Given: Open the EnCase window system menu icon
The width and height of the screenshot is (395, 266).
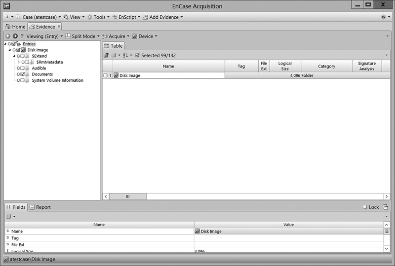Looking at the screenshot, I should [x=7, y=6].
